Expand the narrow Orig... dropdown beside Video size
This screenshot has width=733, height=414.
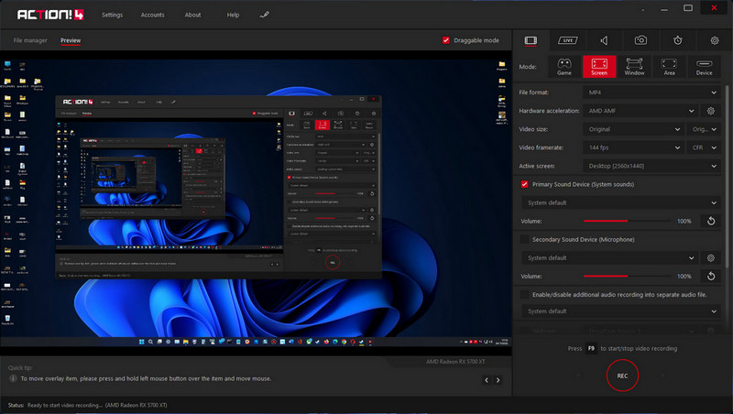tap(704, 129)
